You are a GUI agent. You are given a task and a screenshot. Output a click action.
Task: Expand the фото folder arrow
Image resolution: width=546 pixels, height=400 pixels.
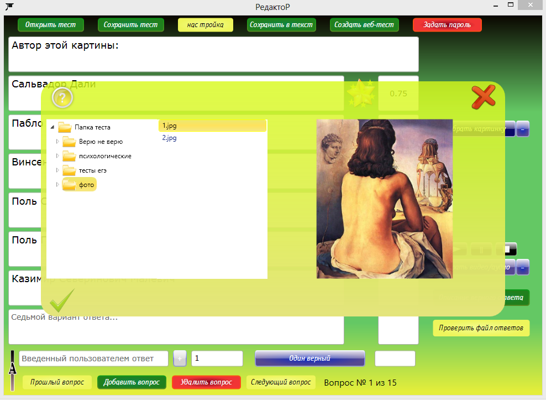57,184
